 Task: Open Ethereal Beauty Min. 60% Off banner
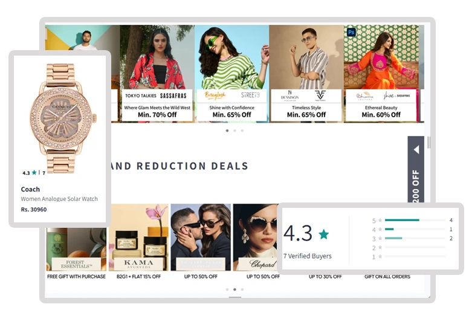(381, 74)
